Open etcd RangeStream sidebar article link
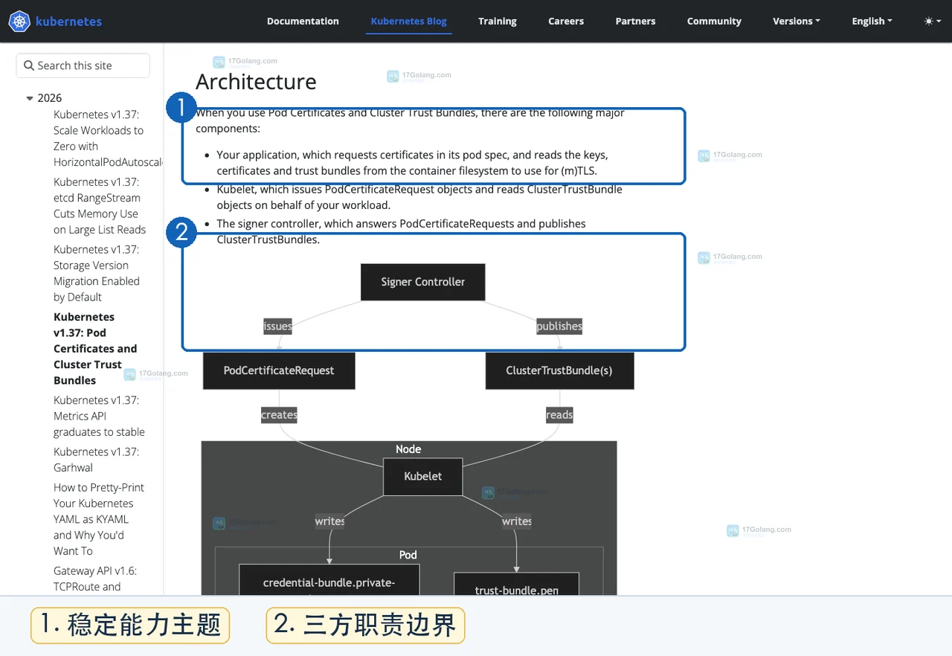 point(100,205)
